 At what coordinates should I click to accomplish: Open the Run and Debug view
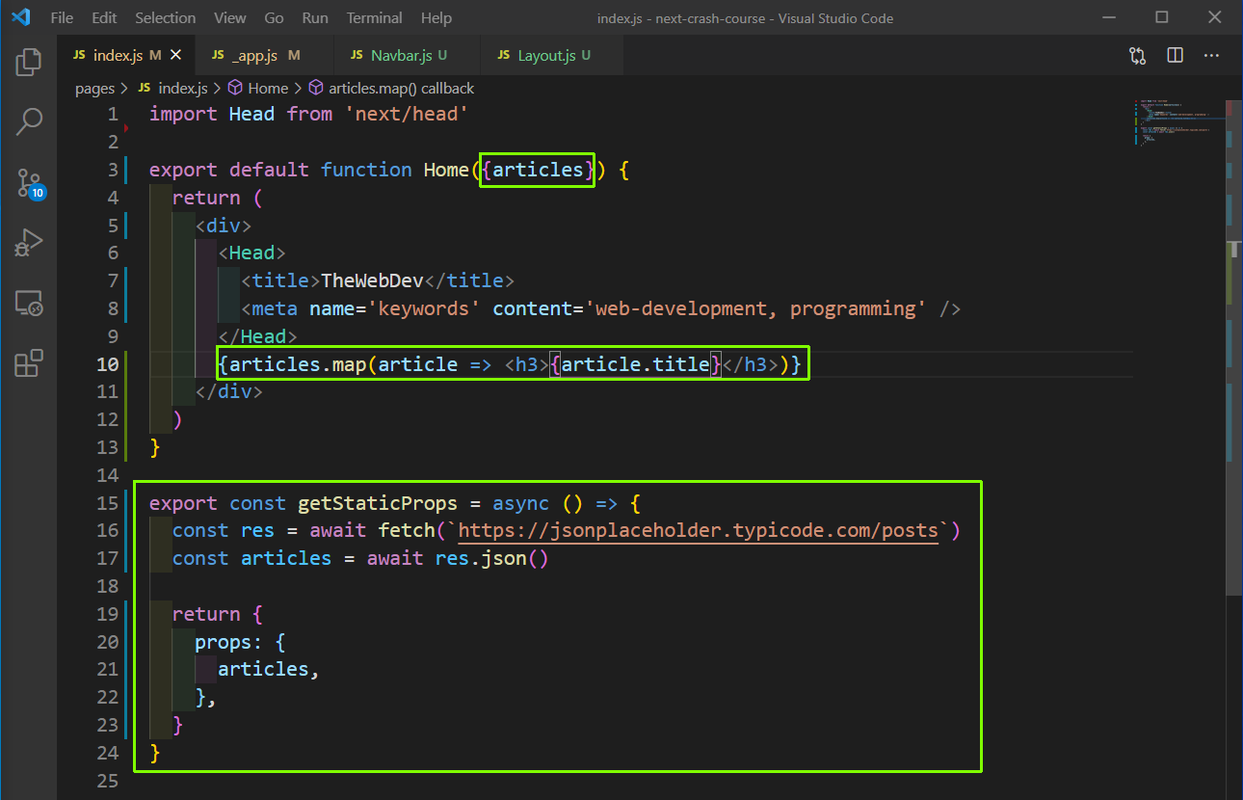pyautogui.click(x=29, y=242)
